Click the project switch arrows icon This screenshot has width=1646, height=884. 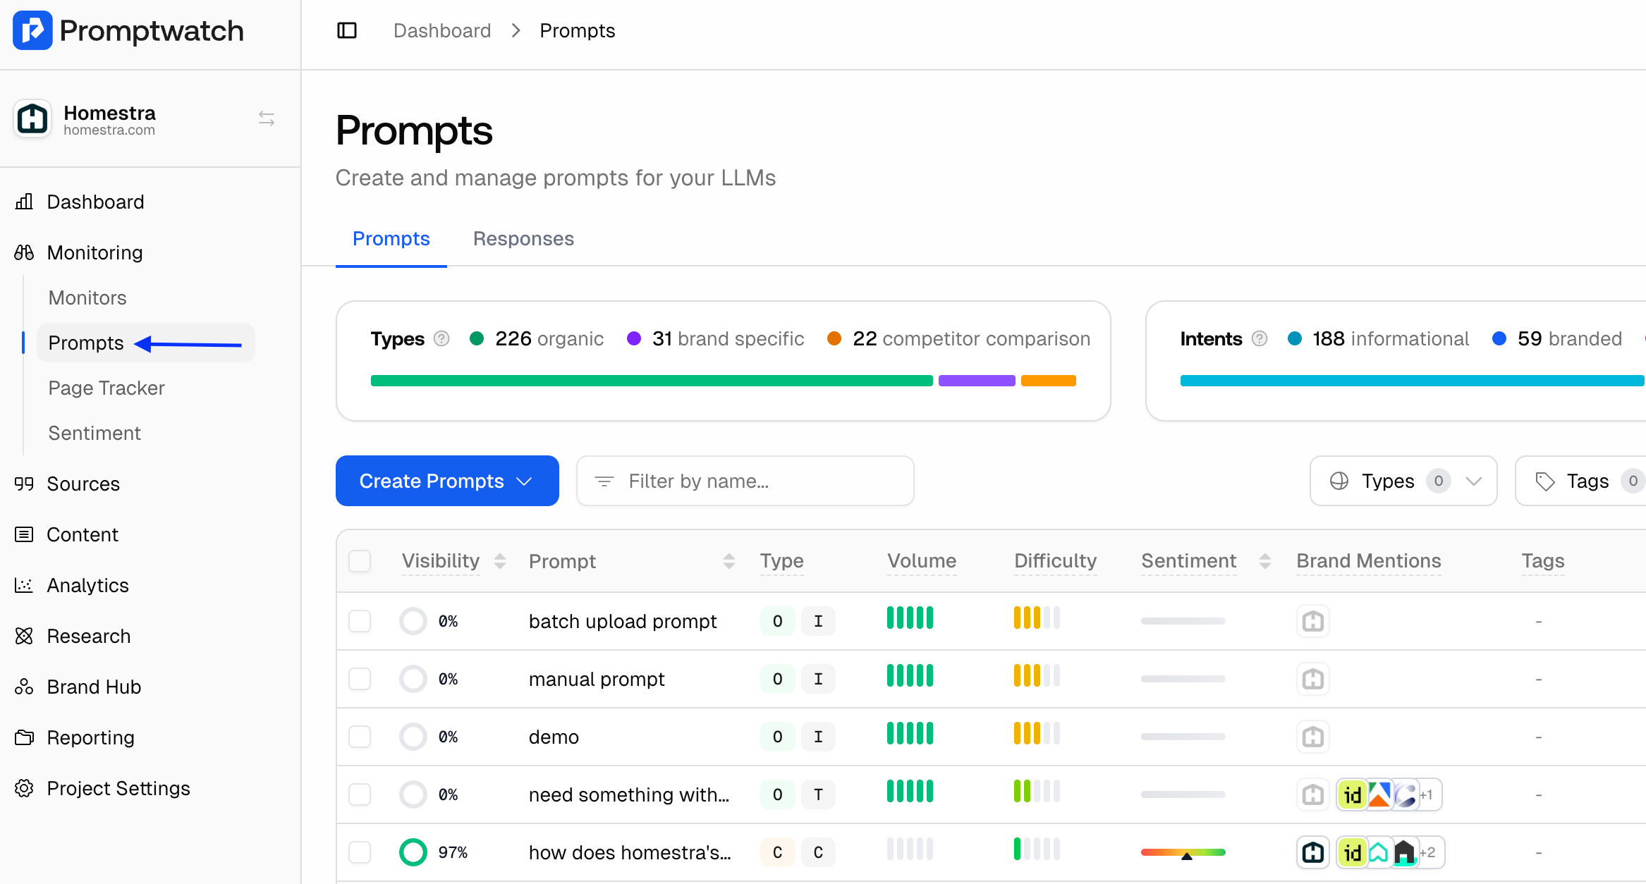pyautogui.click(x=267, y=118)
